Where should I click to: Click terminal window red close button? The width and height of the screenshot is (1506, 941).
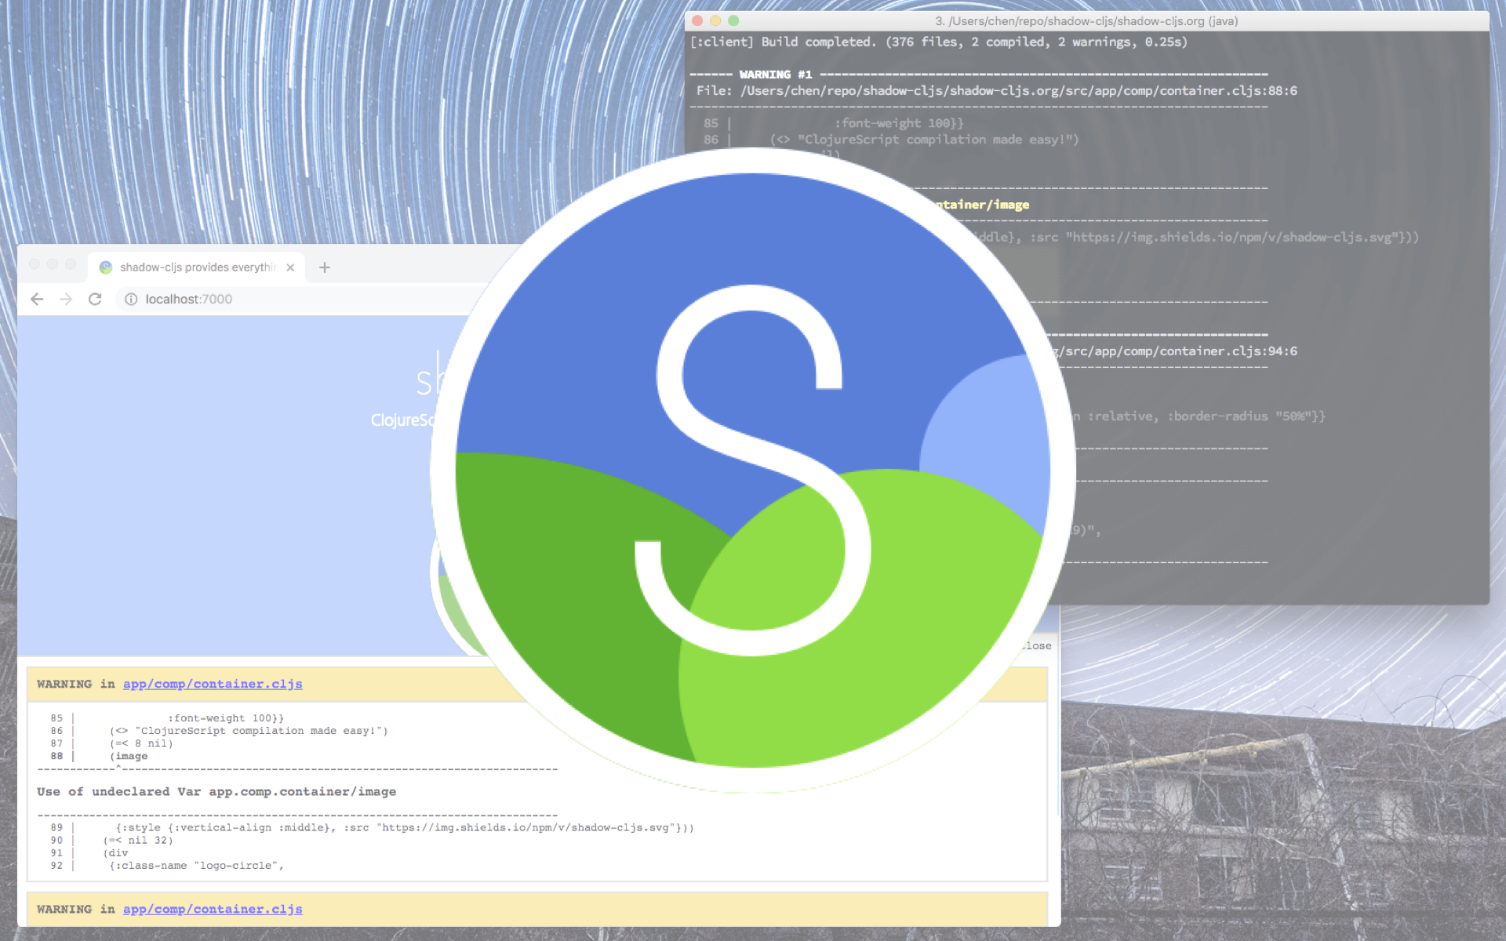pyautogui.click(x=697, y=20)
